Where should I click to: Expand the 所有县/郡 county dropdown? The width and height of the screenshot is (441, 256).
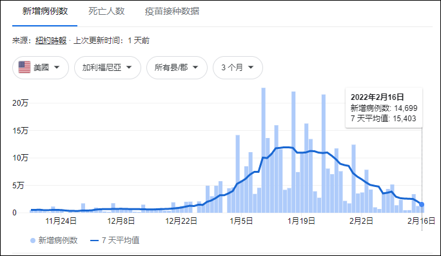[177, 68]
